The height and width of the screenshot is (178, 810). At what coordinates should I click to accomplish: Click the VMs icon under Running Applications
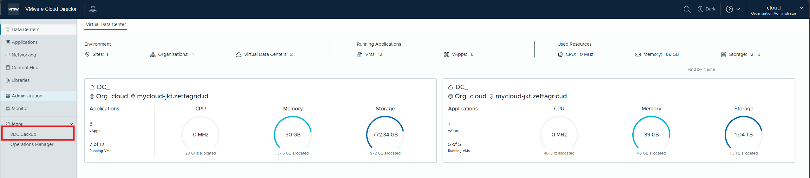tap(360, 55)
